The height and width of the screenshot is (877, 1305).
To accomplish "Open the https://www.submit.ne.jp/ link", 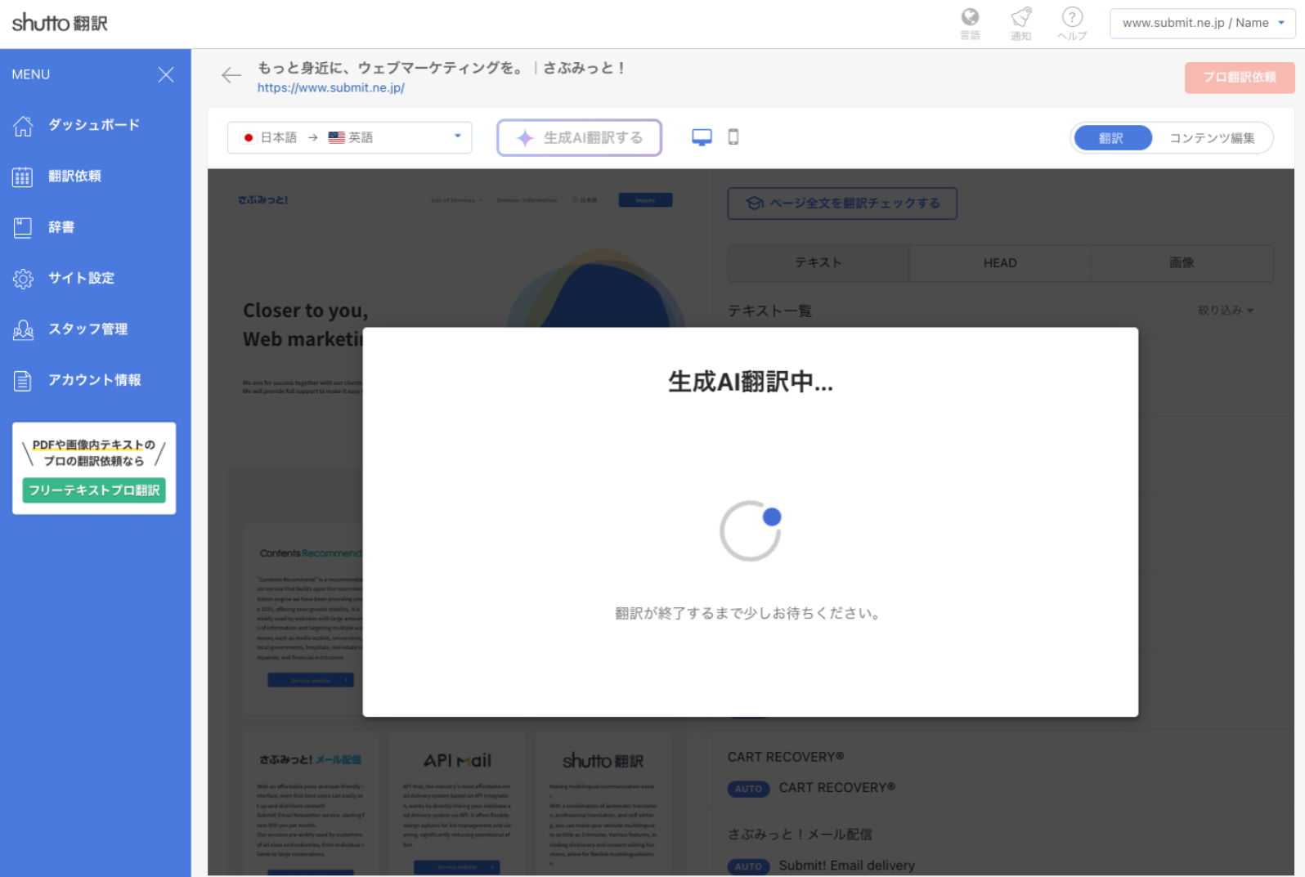I will [x=331, y=87].
